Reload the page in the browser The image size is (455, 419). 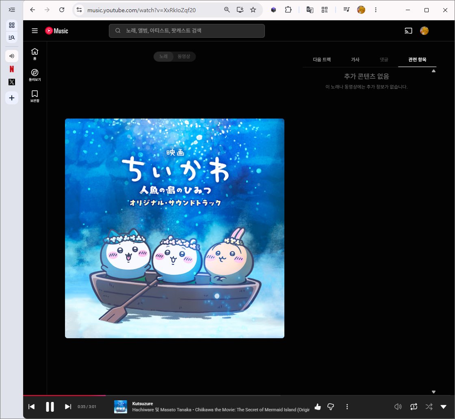[62, 10]
